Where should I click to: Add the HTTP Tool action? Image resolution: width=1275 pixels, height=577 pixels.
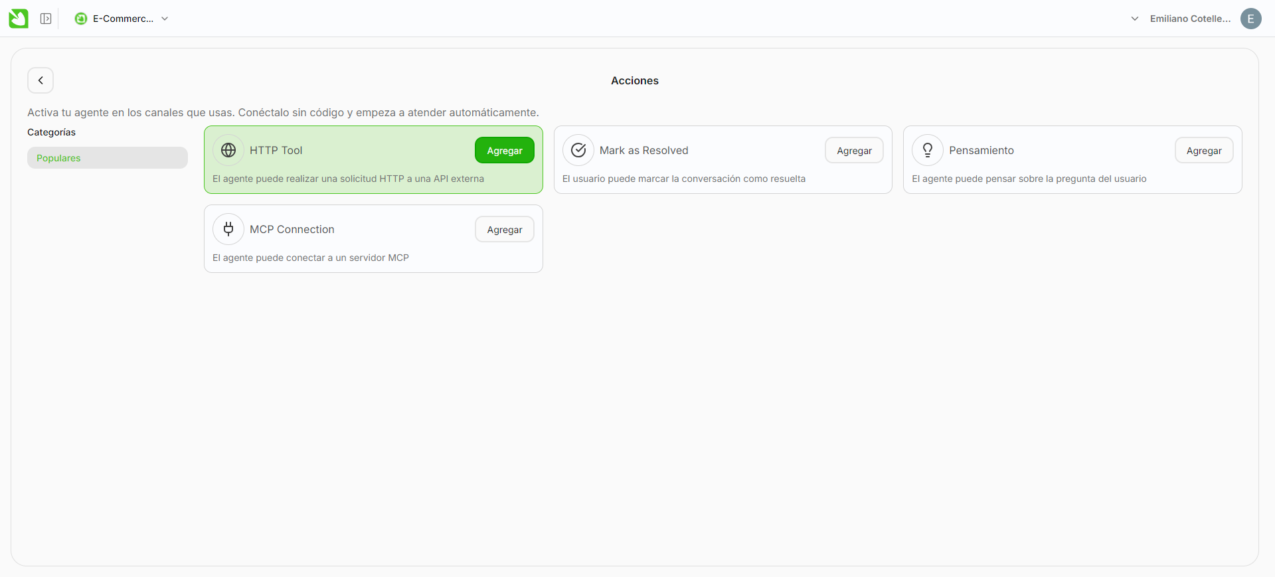click(x=505, y=151)
